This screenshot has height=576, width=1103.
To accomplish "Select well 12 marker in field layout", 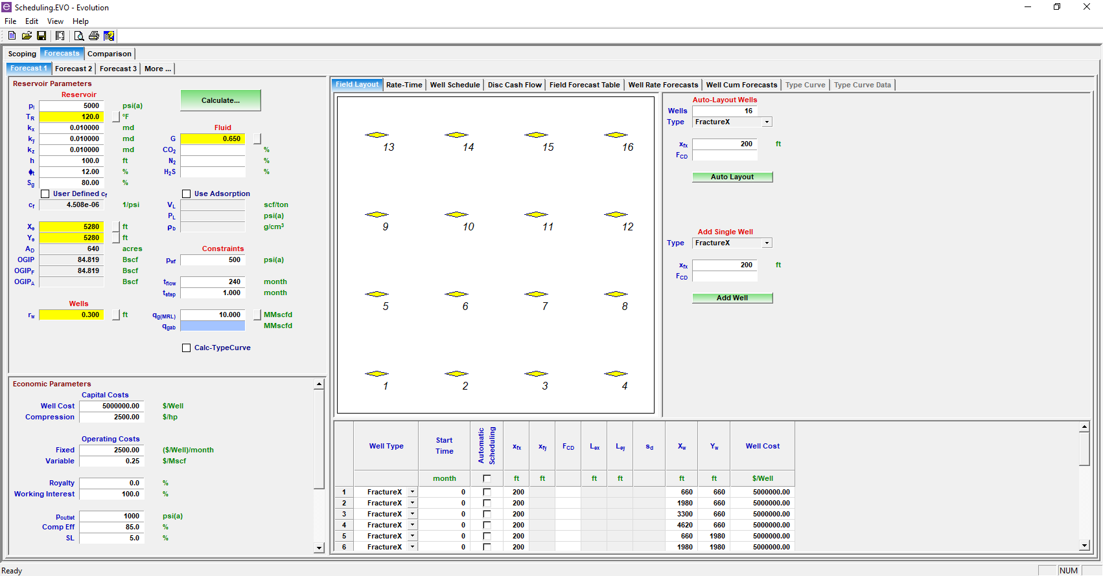I will (x=616, y=214).
